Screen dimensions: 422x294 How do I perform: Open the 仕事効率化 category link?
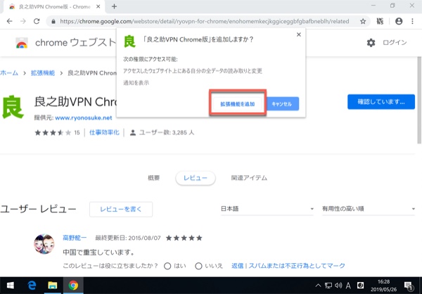tap(104, 132)
